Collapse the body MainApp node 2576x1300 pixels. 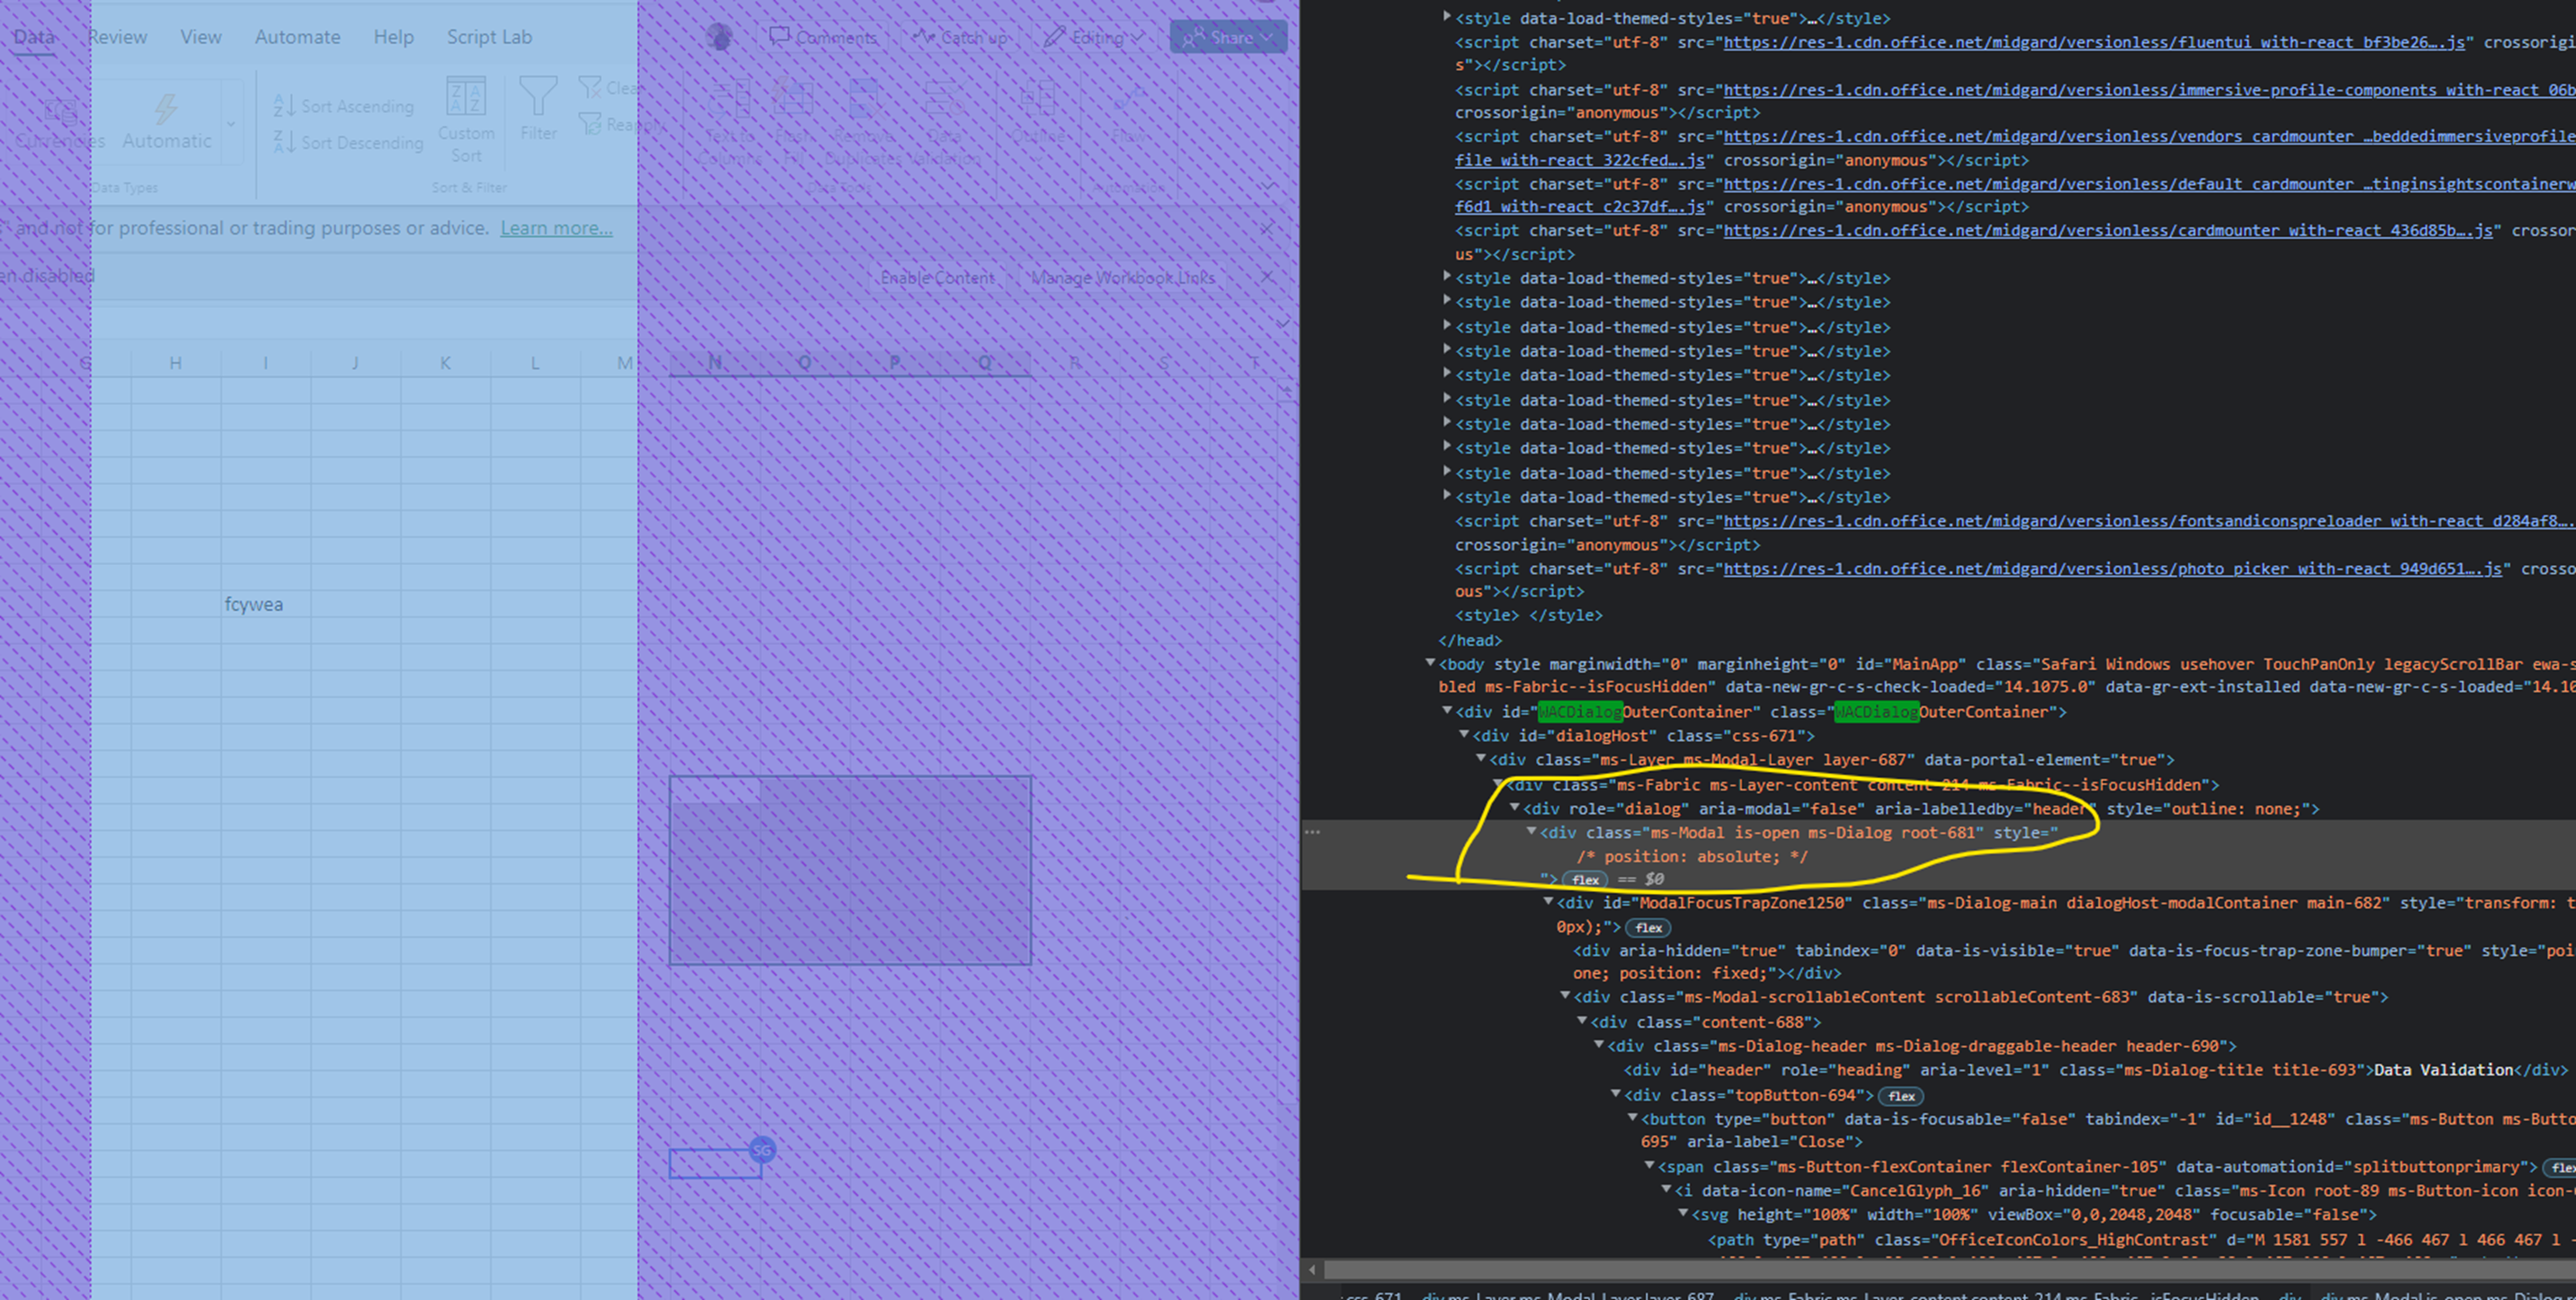(x=1430, y=662)
